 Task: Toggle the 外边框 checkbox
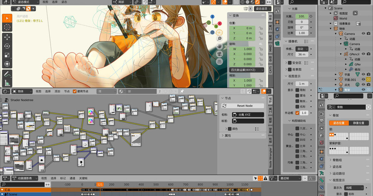[x=297, y=113]
